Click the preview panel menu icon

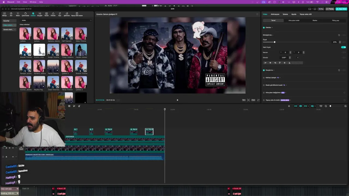257,14
